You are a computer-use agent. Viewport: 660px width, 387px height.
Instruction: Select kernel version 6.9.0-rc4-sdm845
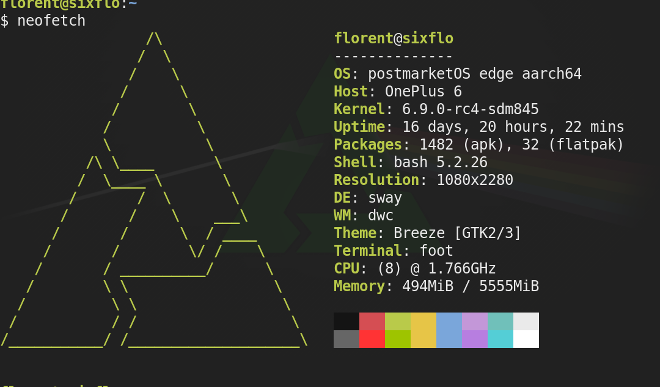(x=470, y=109)
